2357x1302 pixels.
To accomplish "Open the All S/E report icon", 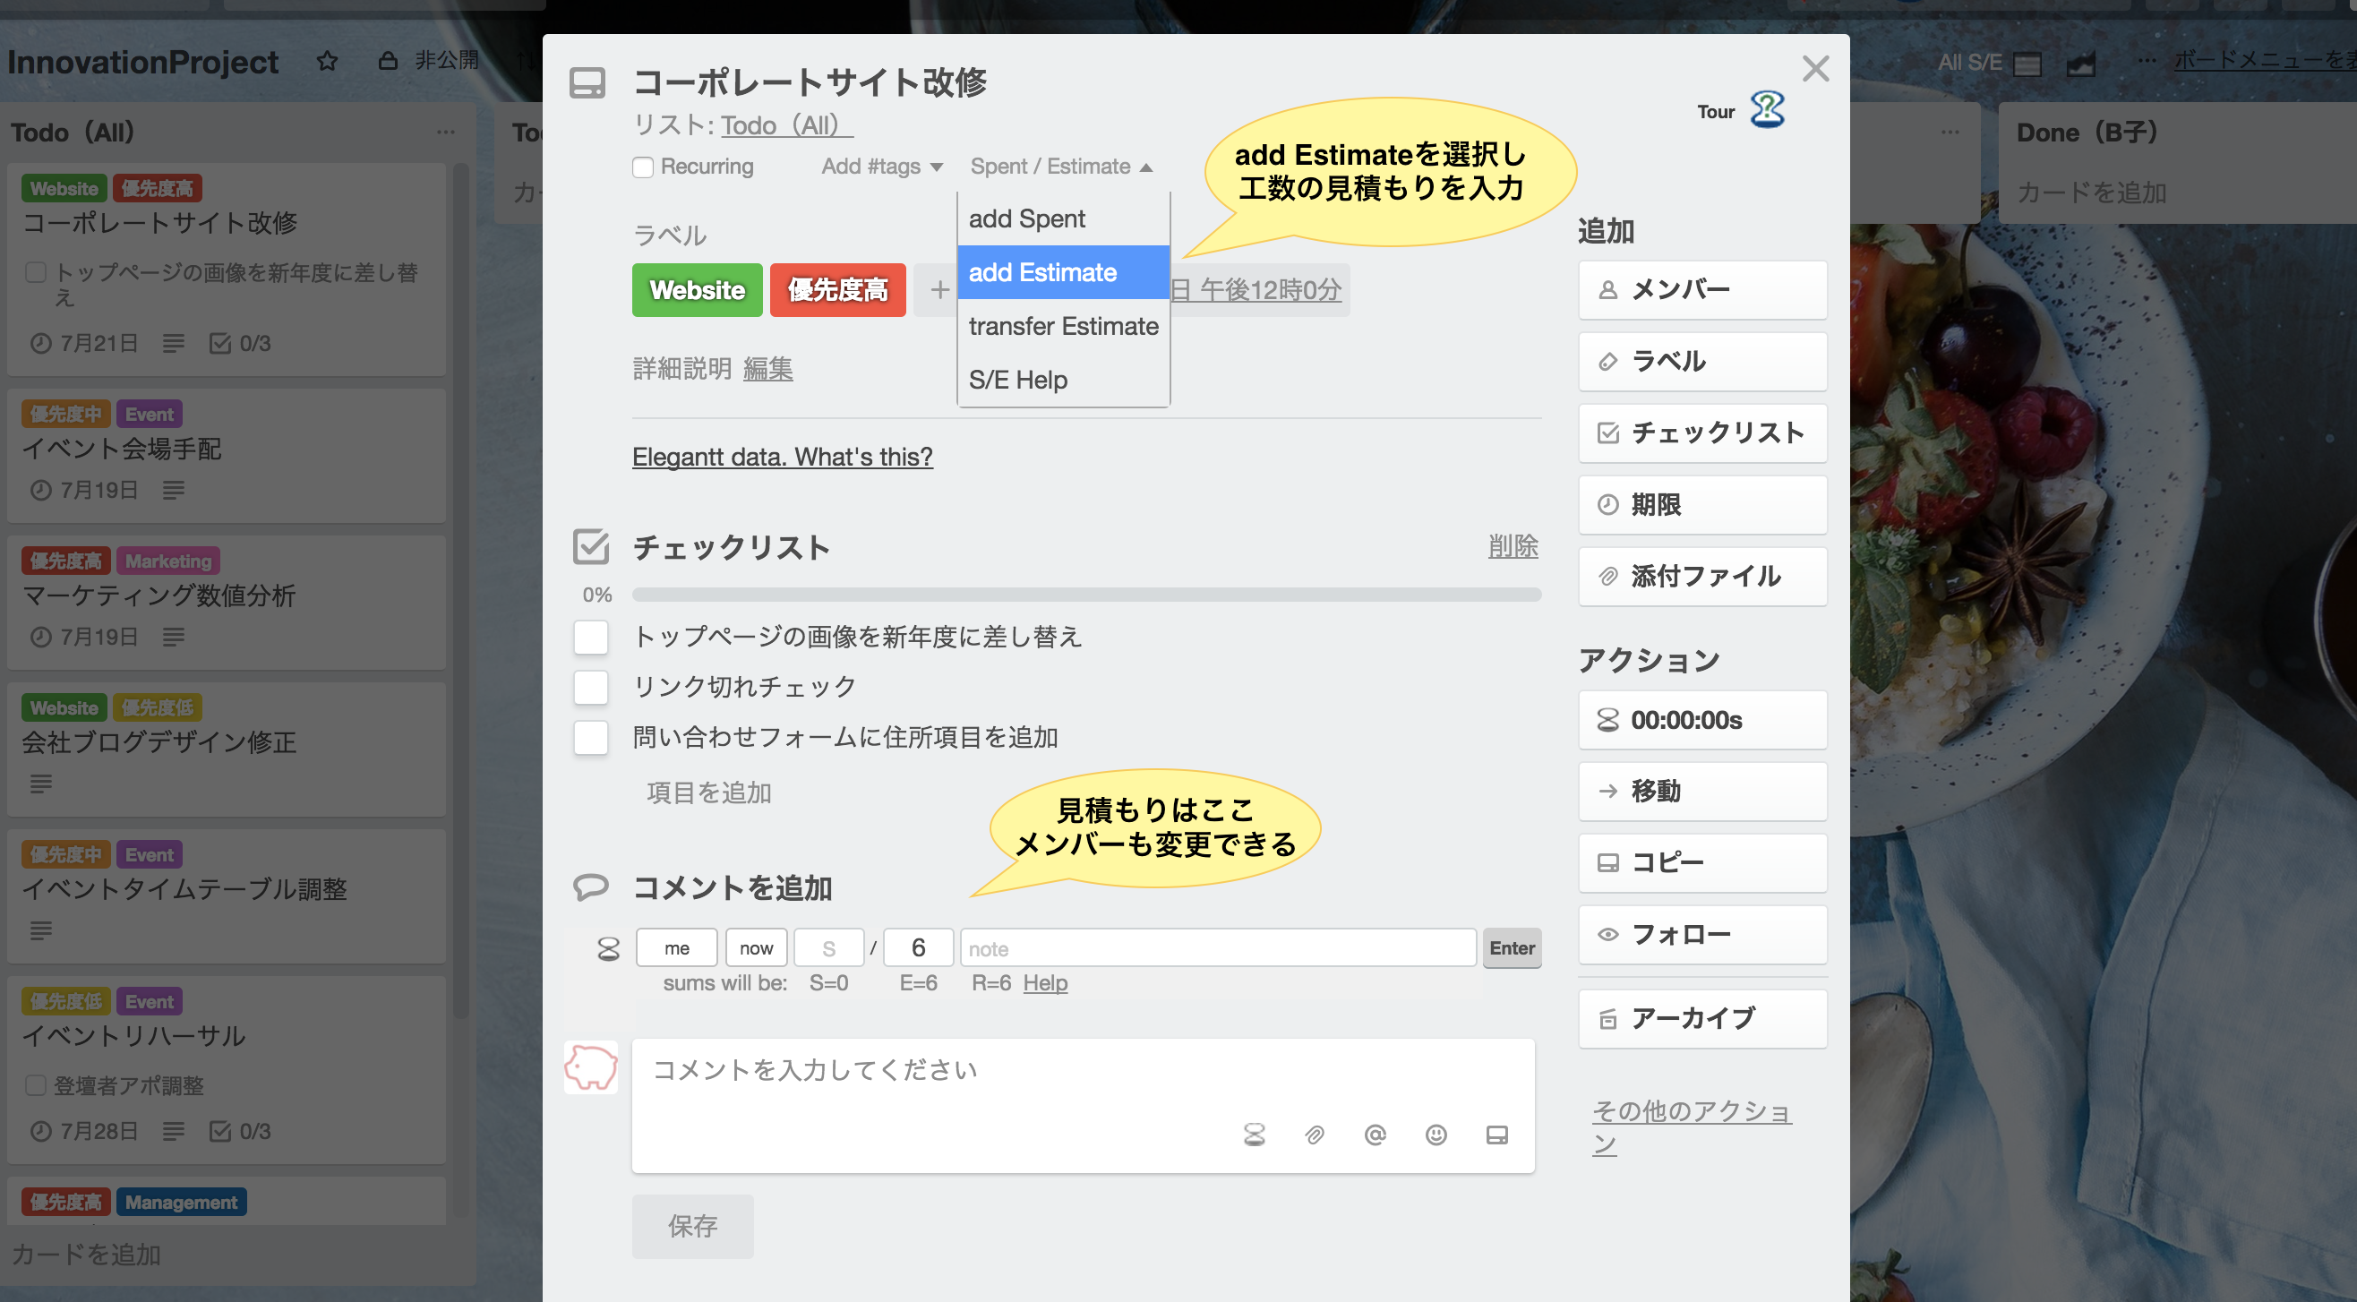I will (2027, 64).
